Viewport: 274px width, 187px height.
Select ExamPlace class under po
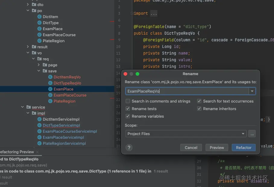[x=52, y=29]
